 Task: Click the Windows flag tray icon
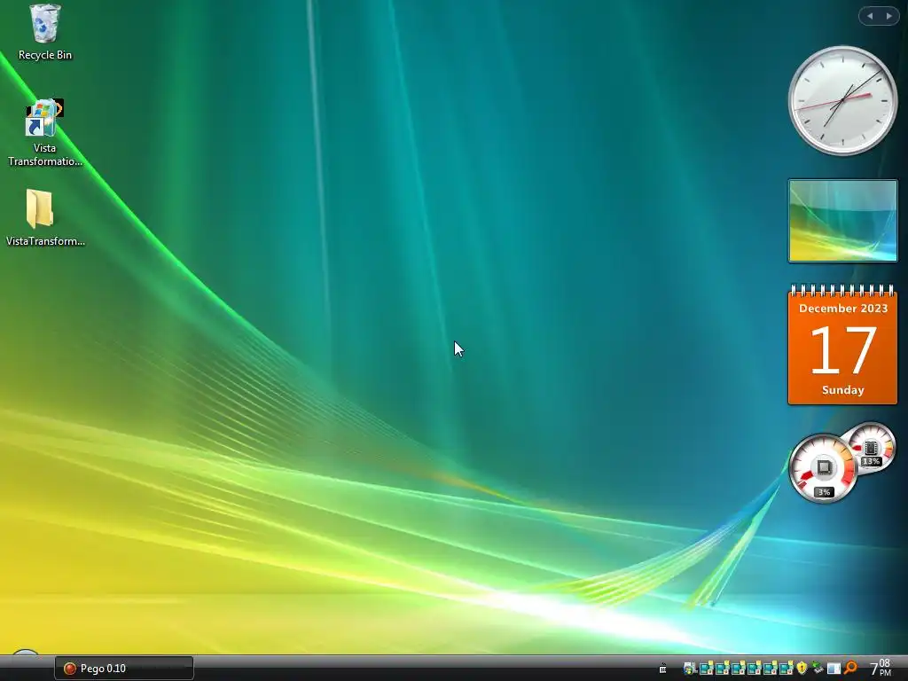[x=688, y=669]
